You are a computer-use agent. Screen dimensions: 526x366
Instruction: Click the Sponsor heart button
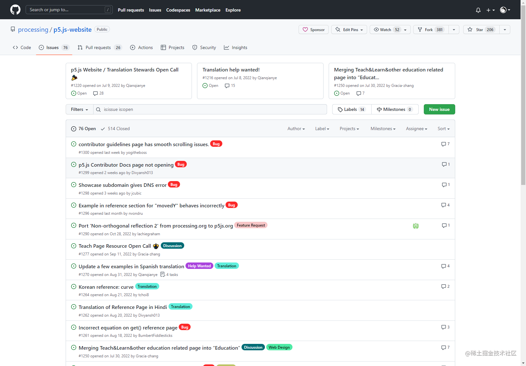[x=314, y=29]
